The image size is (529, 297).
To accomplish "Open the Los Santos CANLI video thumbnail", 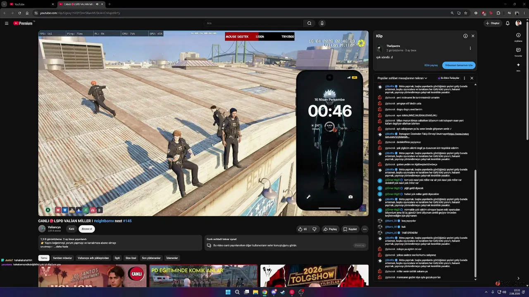I will (x=93, y=276).
